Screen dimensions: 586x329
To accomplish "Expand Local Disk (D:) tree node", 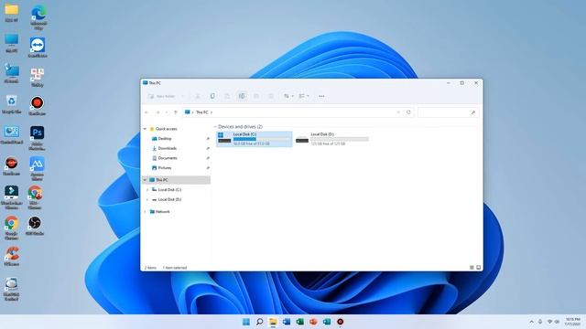I will click(147, 199).
